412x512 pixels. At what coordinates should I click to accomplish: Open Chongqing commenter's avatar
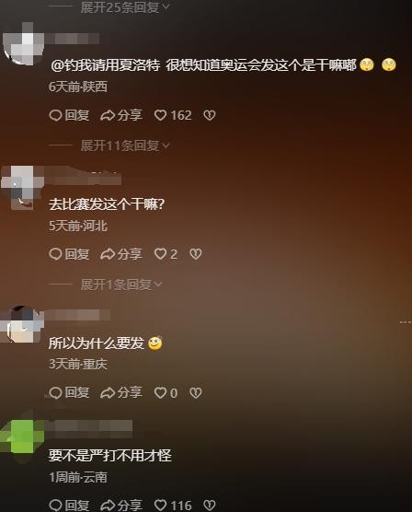pyautogui.click(x=22, y=324)
